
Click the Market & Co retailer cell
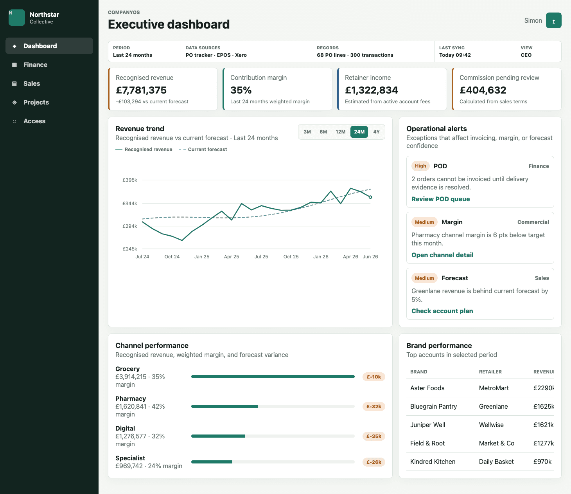tap(497, 443)
